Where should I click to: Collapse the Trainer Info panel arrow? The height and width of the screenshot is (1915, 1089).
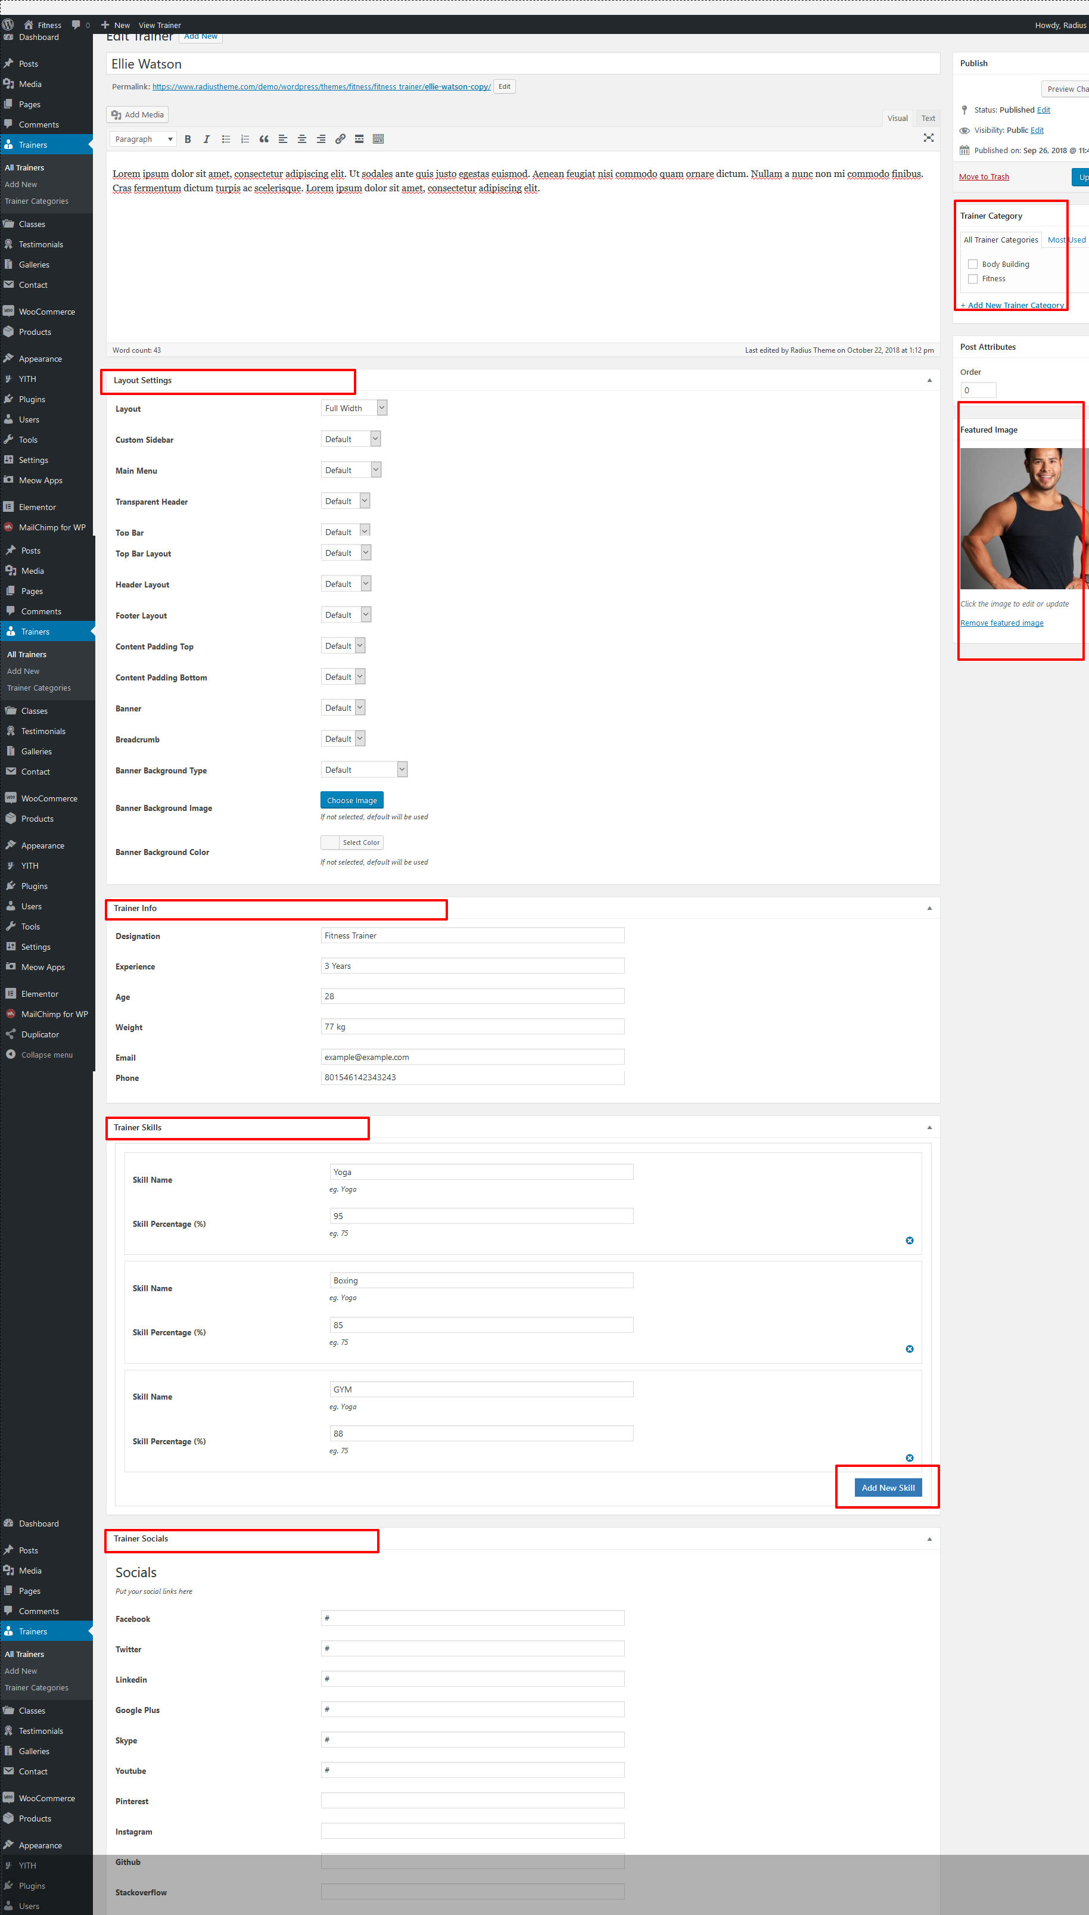[930, 908]
